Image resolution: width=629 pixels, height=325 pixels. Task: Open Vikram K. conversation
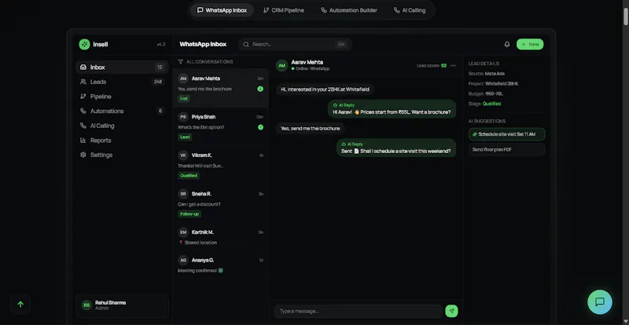click(221, 165)
